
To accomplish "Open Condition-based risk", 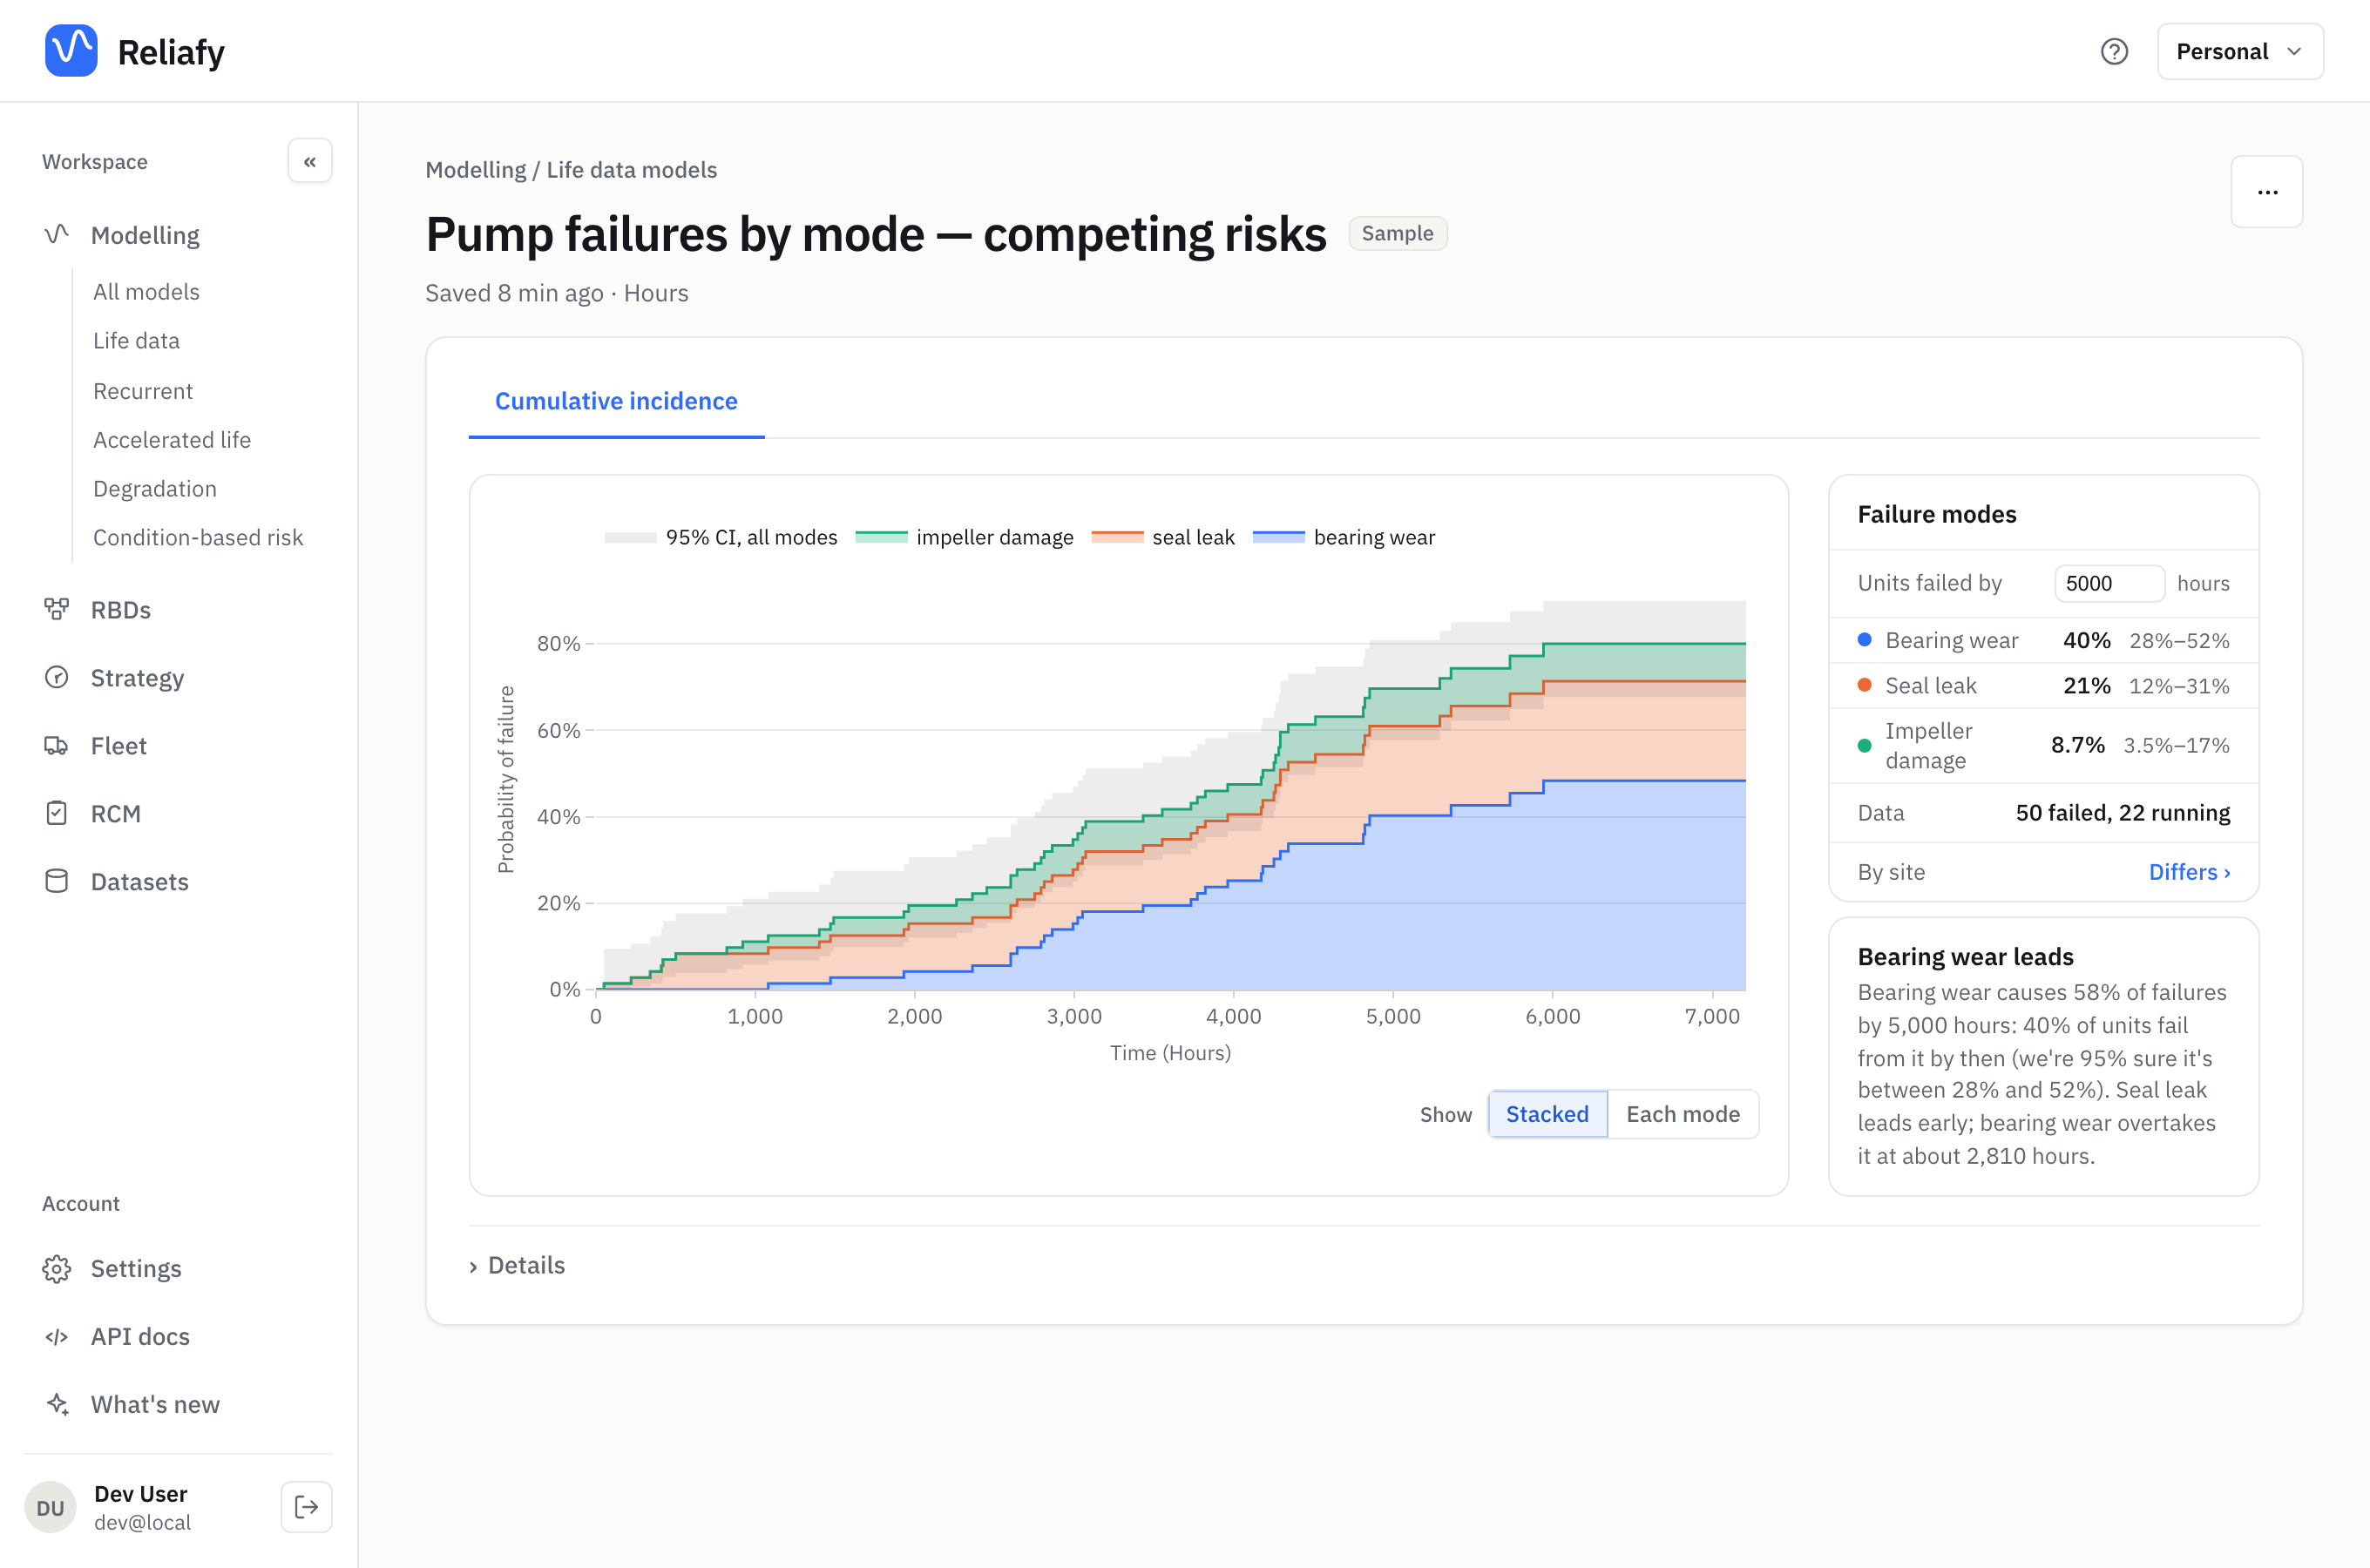I will (198, 538).
